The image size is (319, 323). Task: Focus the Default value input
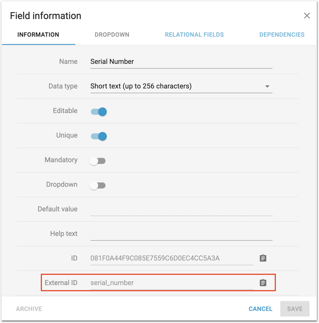[x=181, y=209]
